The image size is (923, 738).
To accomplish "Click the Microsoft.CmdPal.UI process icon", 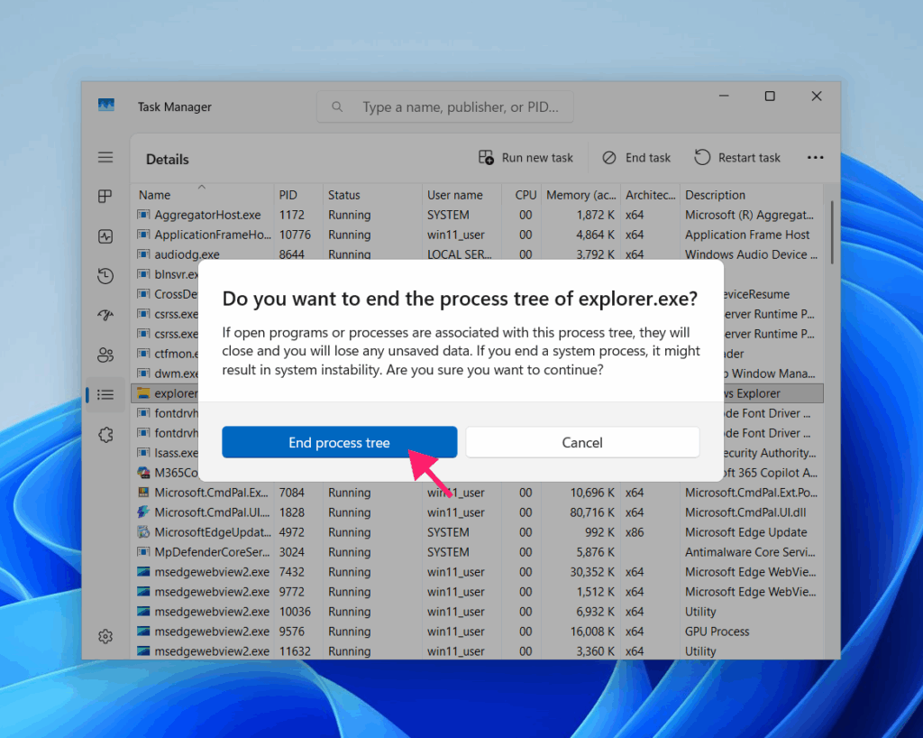I will pos(143,512).
